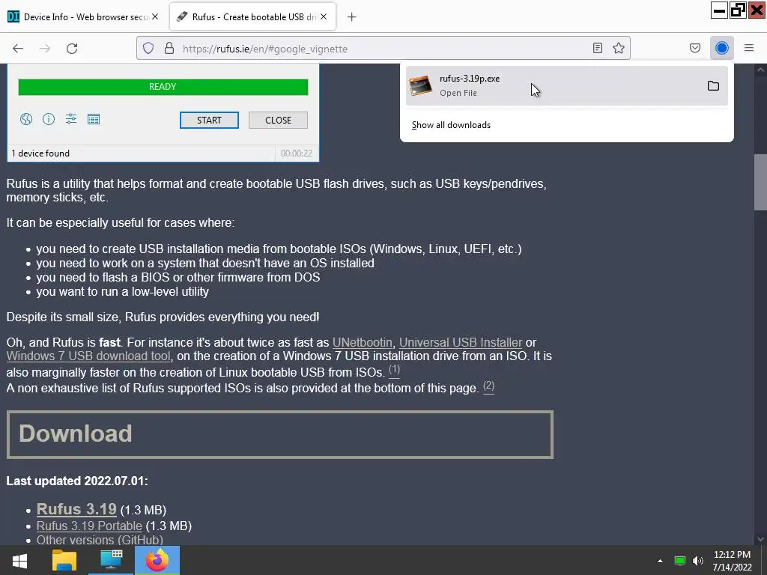This screenshot has height=575, width=767.
Task: Show hidden tray icons
Action: pos(660,561)
